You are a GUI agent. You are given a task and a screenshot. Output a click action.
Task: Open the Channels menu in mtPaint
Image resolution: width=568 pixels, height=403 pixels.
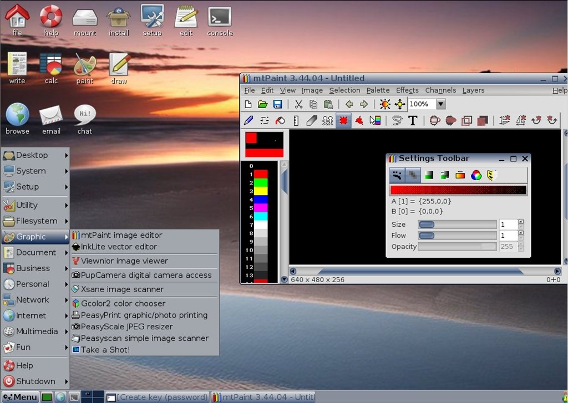point(440,90)
